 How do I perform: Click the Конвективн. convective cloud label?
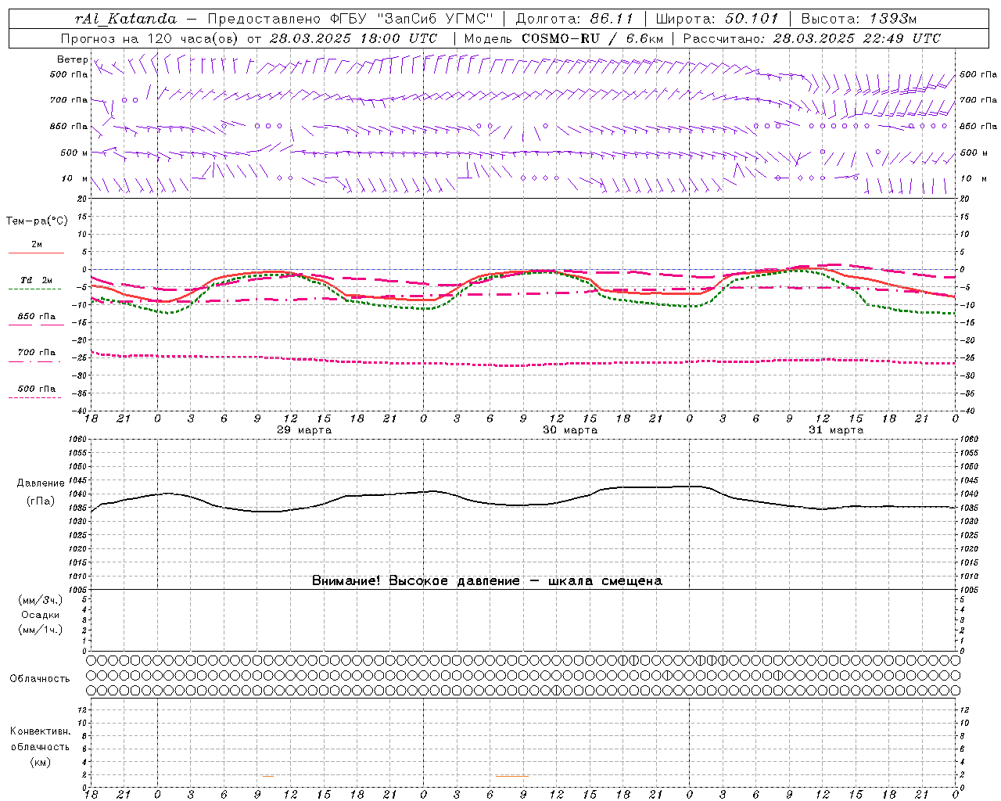tap(40, 731)
